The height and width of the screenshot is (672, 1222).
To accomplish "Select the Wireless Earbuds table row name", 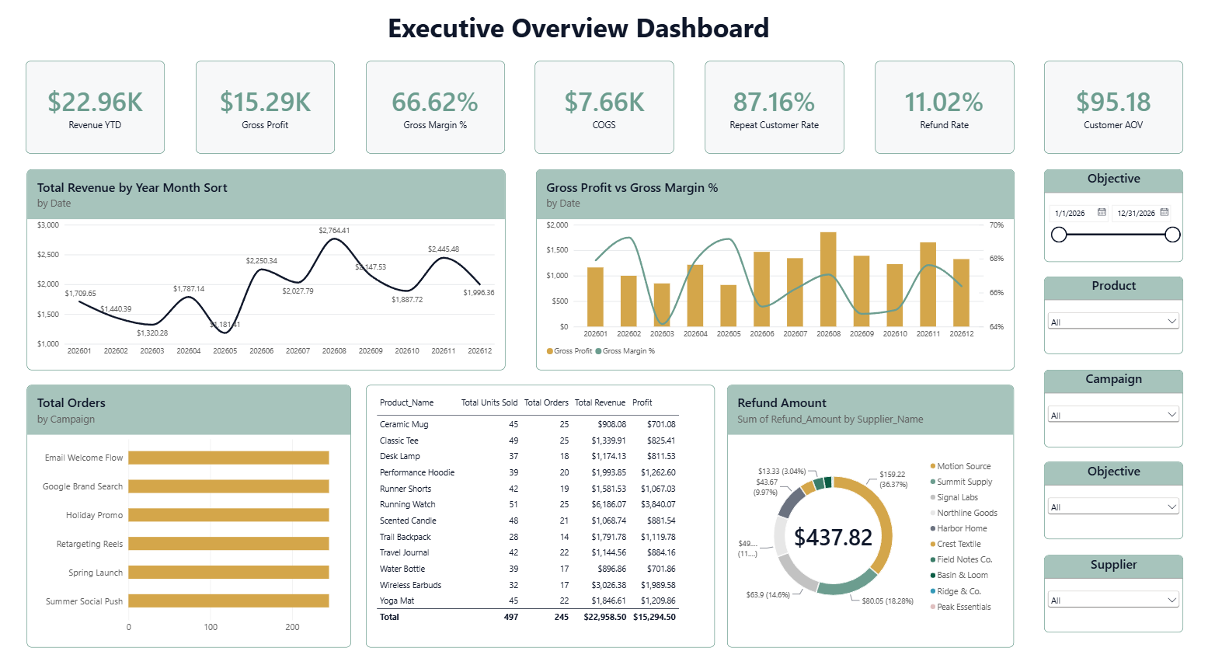I will click(410, 585).
